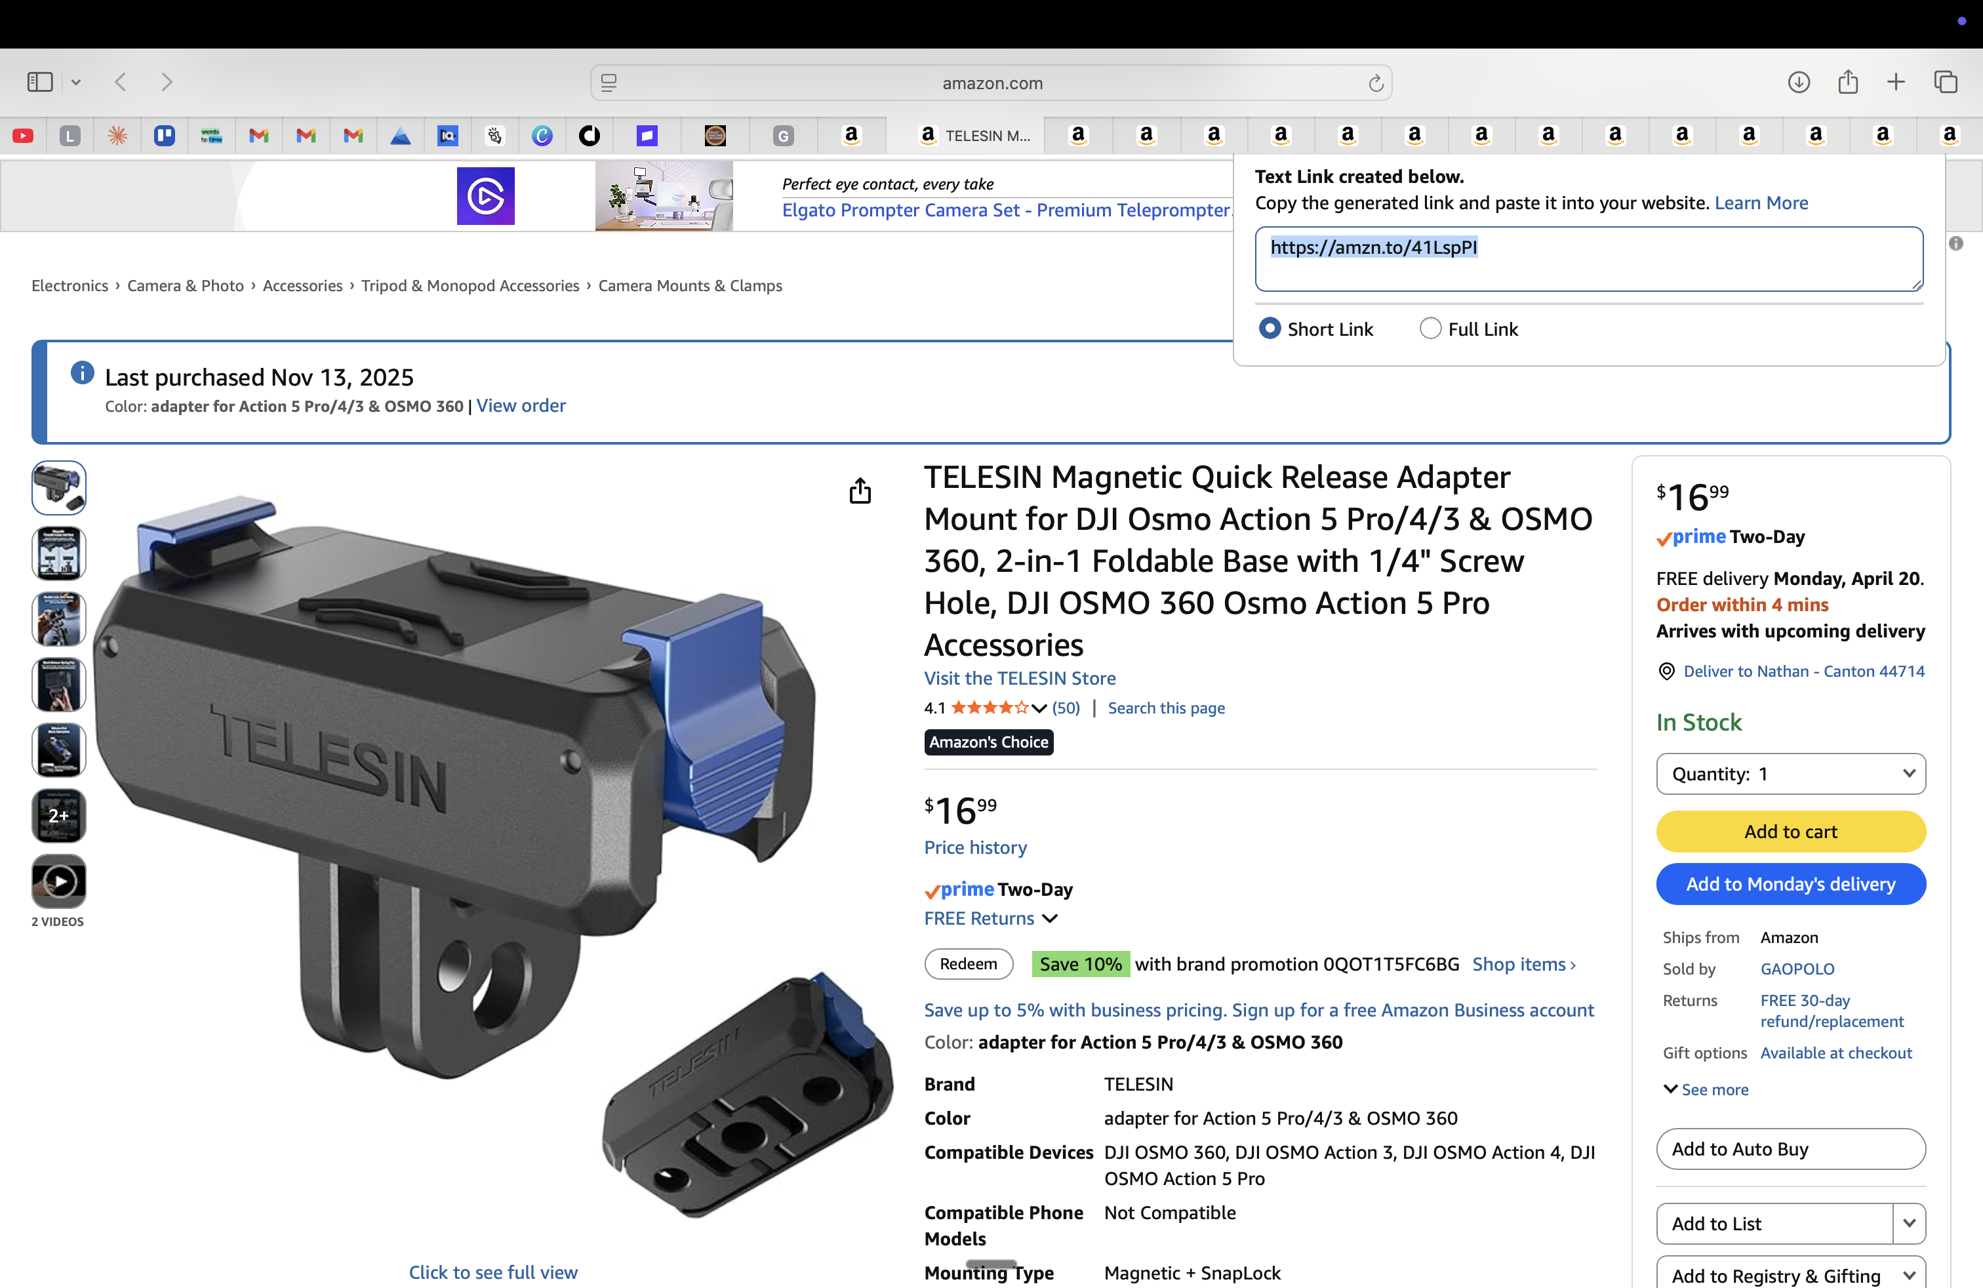Image resolution: width=1983 pixels, height=1288 pixels.
Task: Select the Short Link radio option
Action: point(1270,329)
